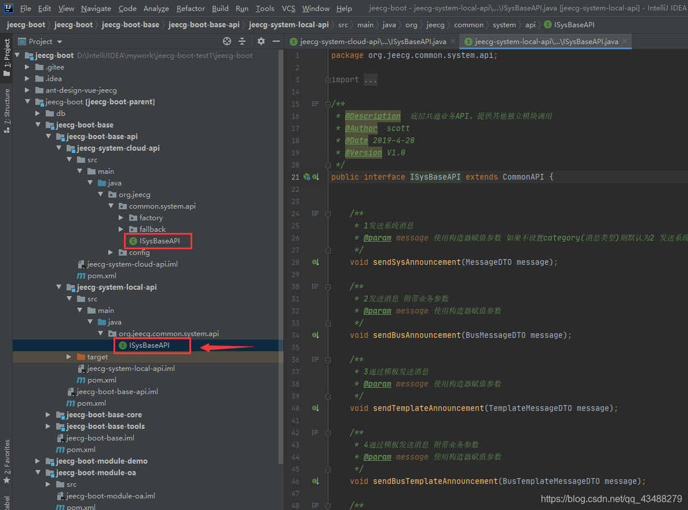Click CommonAPI type in interface declaration
688x510 pixels.
click(523, 177)
